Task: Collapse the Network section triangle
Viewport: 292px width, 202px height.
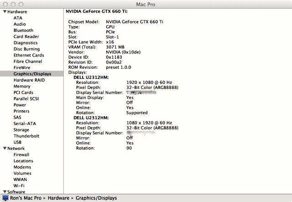Action: [5, 148]
